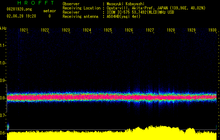220x140 pixels.
Task: Click the HROFFT title text
Action: [x=36, y=3]
